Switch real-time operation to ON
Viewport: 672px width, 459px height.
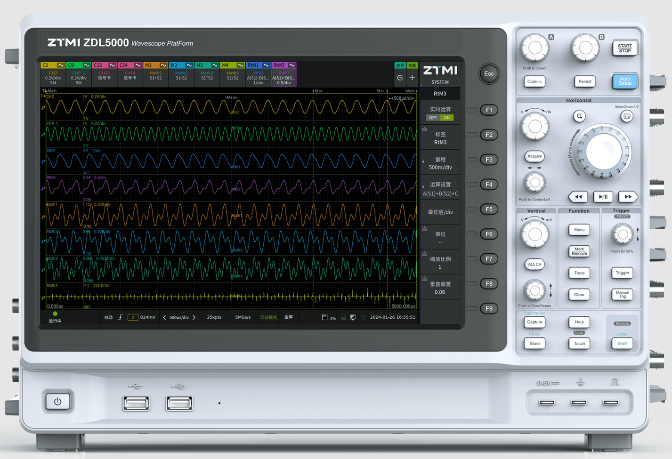tap(446, 118)
